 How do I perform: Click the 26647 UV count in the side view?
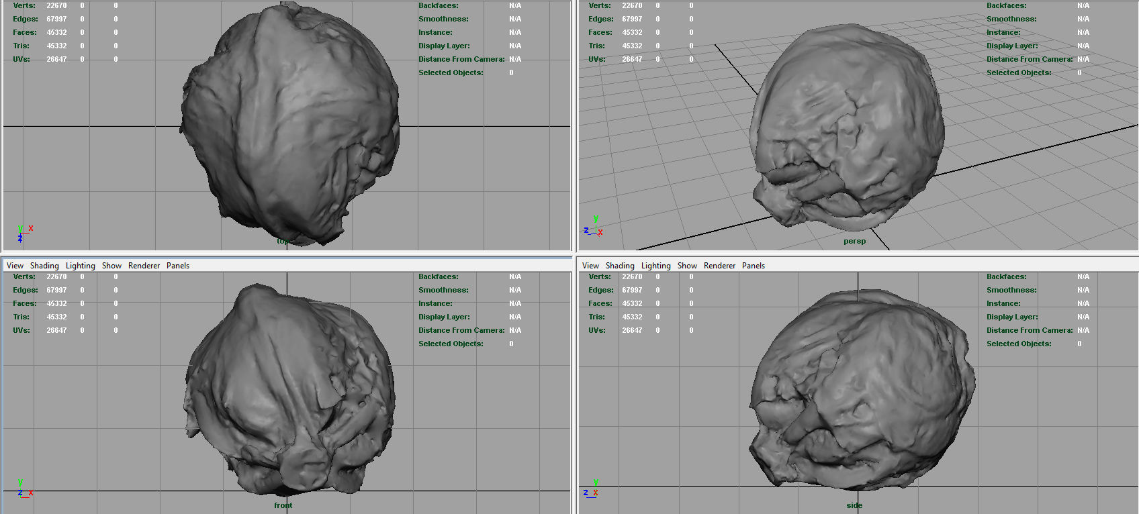(x=632, y=330)
